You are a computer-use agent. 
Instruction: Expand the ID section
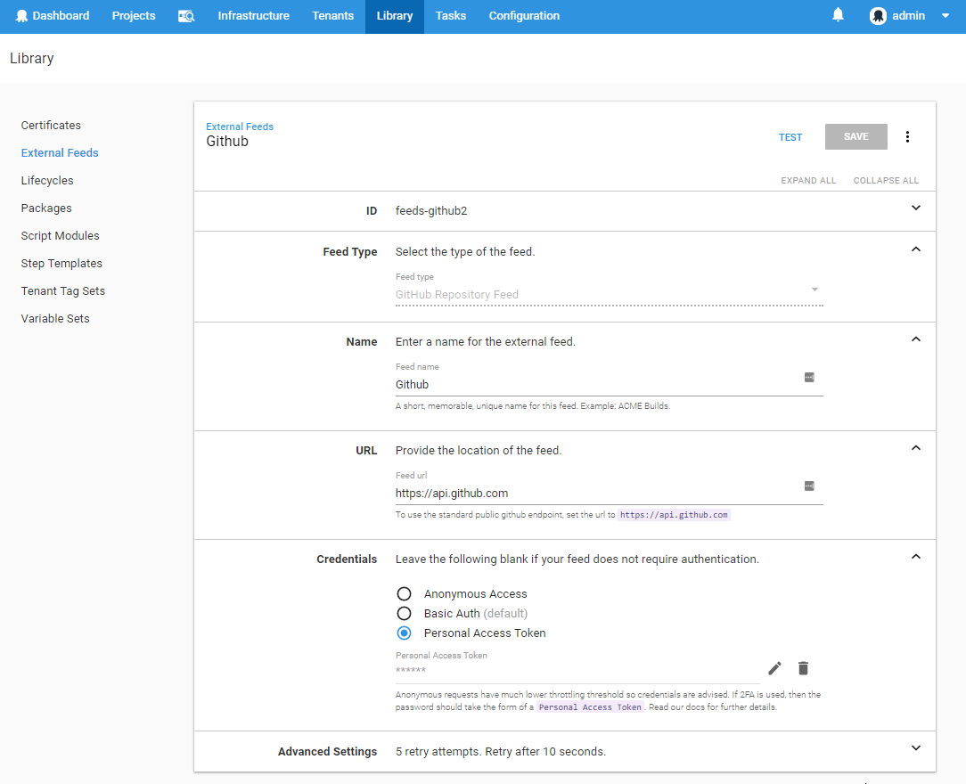pyautogui.click(x=915, y=207)
